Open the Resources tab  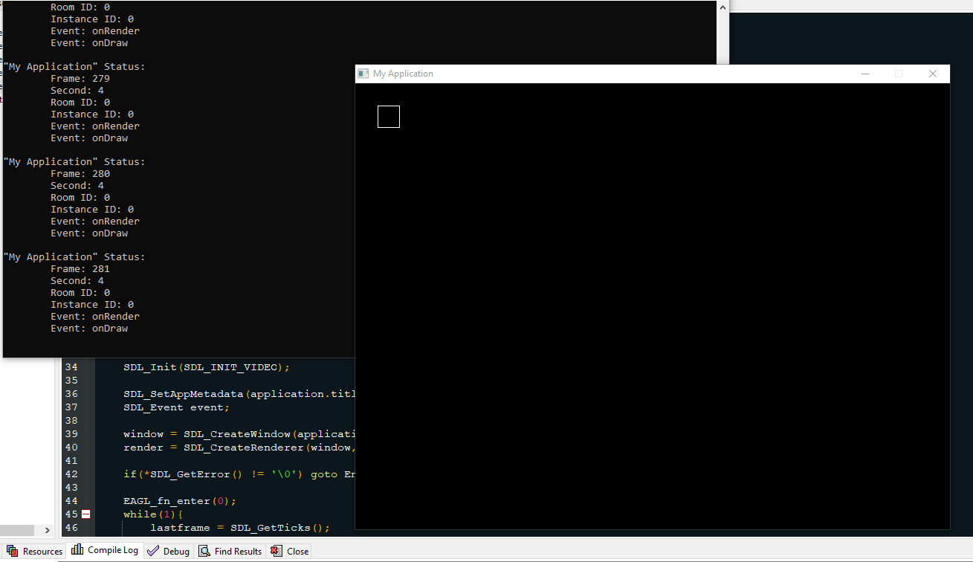35,551
